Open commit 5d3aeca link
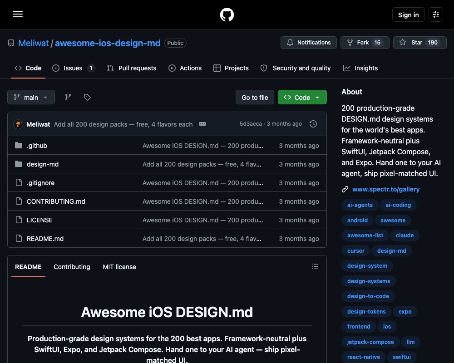This screenshot has height=363, width=454. click(x=251, y=124)
